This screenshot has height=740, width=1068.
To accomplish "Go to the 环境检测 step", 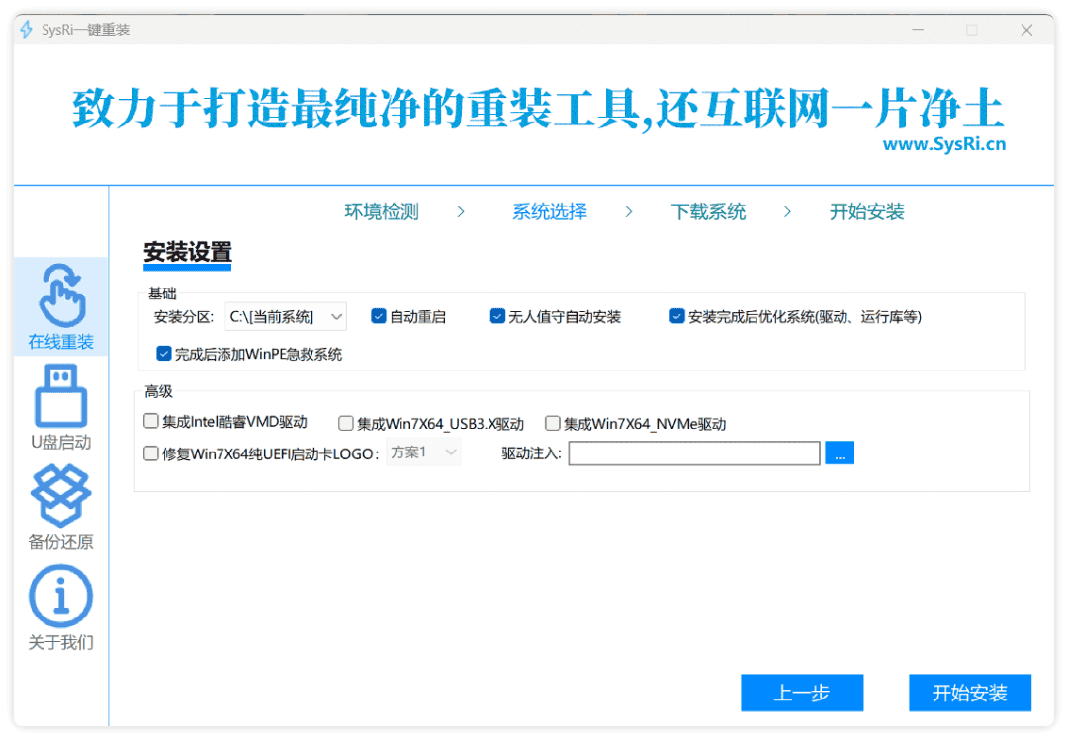I will (381, 211).
